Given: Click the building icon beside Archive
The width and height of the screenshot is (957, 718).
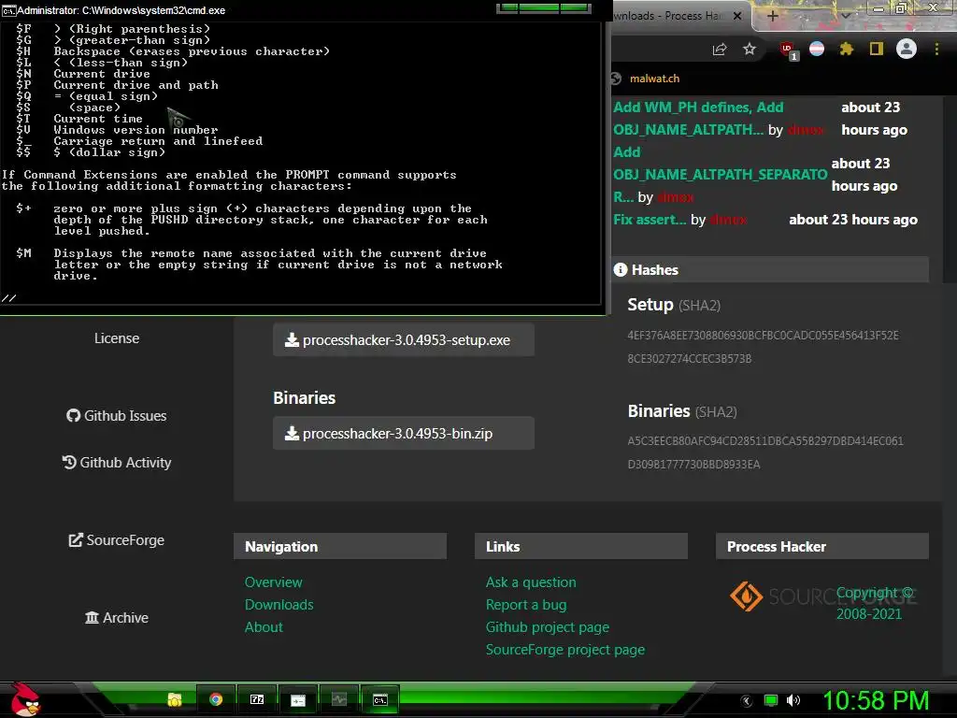Looking at the screenshot, I should [x=92, y=618].
